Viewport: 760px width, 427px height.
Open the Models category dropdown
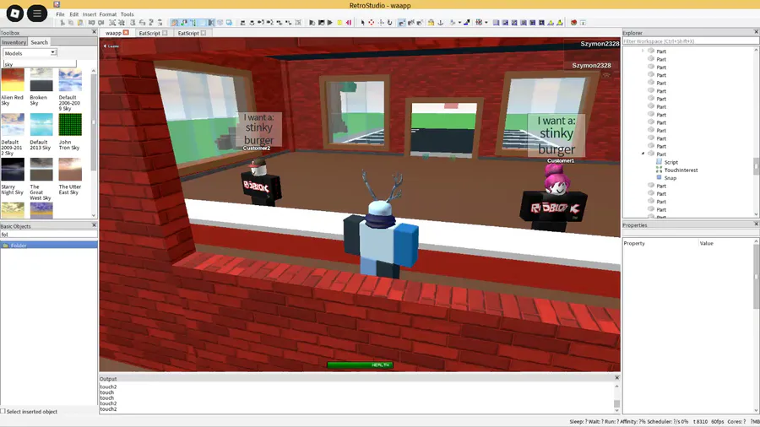pyautogui.click(x=30, y=53)
